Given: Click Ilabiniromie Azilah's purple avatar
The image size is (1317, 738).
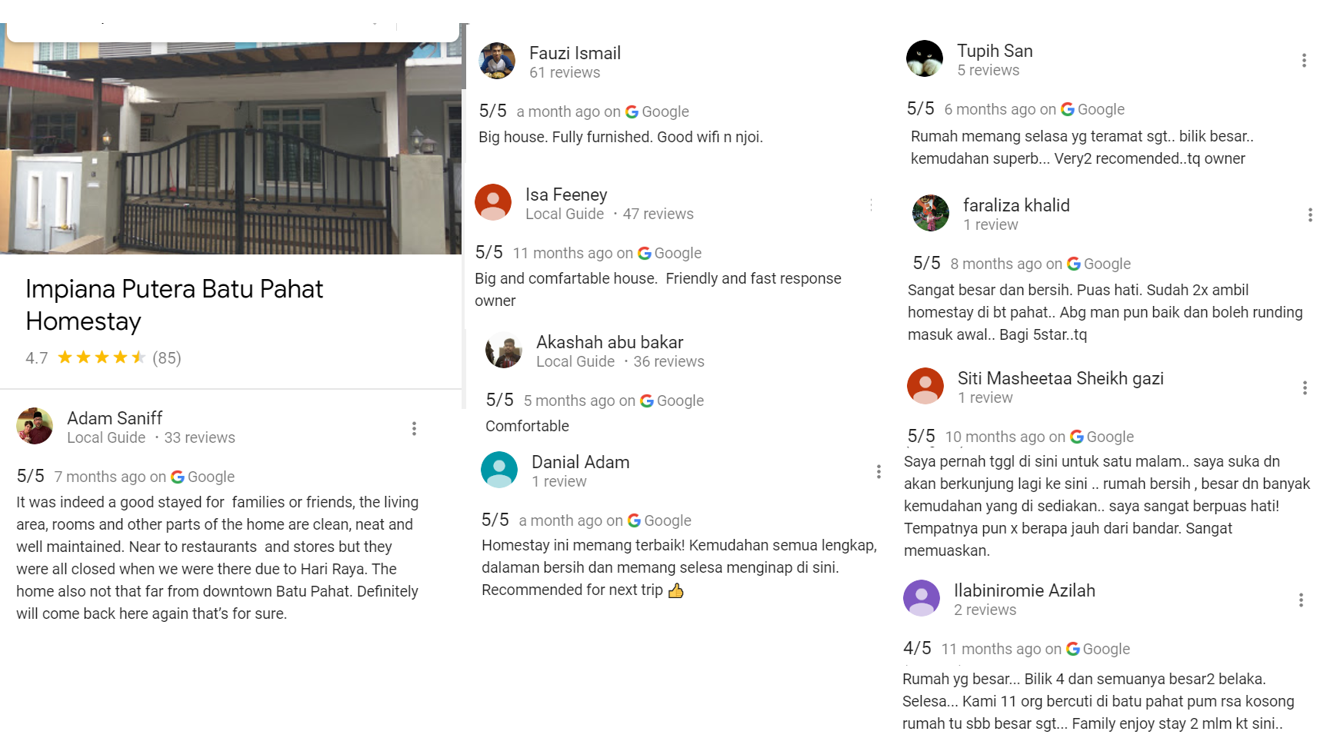Looking at the screenshot, I should [x=922, y=598].
